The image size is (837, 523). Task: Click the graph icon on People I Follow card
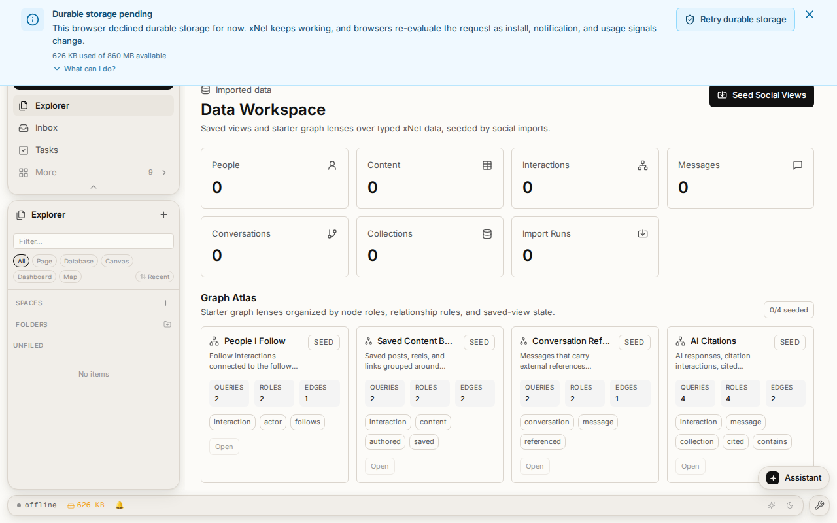pyautogui.click(x=214, y=341)
